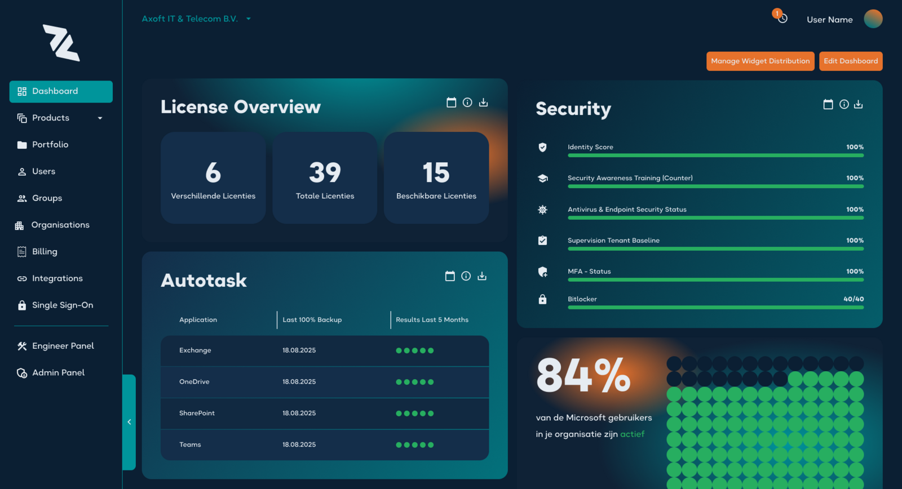Viewport: 902px width, 489px height.
Task: Click the Single Sign-On lock icon
Action: [x=22, y=305]
